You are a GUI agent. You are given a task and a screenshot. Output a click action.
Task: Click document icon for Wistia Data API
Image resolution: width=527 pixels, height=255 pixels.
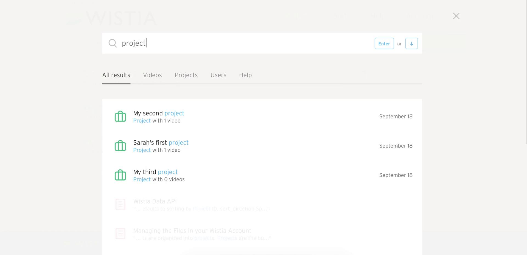click(120, 204)
